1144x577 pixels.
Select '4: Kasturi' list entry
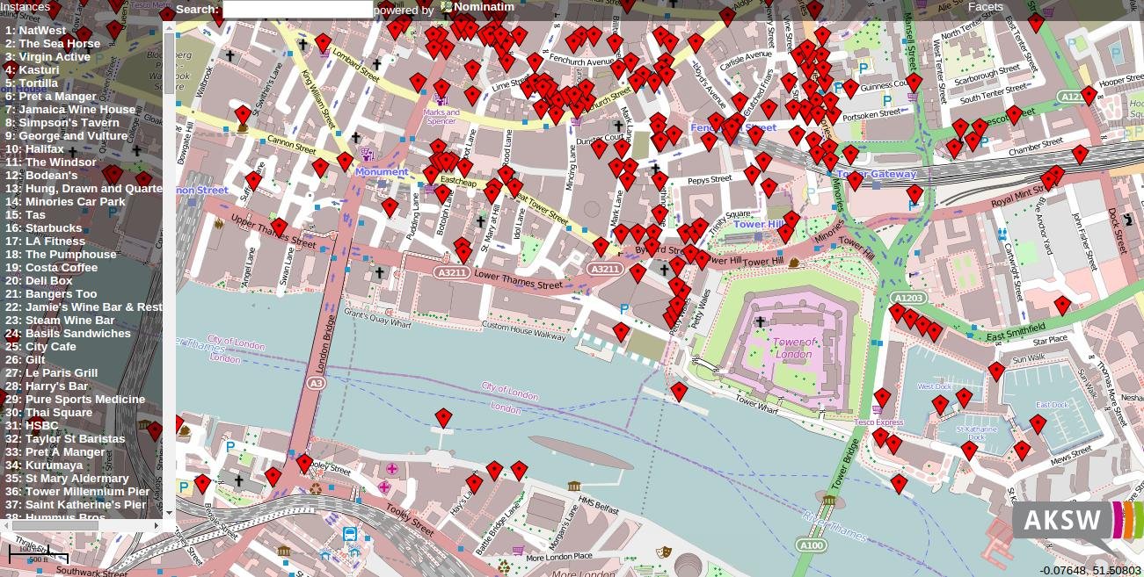click(x=33, y=69)
